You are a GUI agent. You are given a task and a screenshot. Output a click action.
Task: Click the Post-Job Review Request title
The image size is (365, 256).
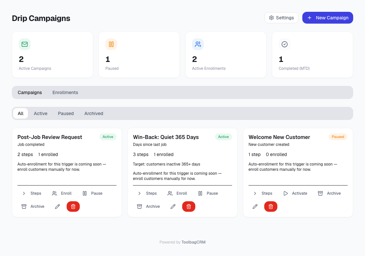coord(50,137)
